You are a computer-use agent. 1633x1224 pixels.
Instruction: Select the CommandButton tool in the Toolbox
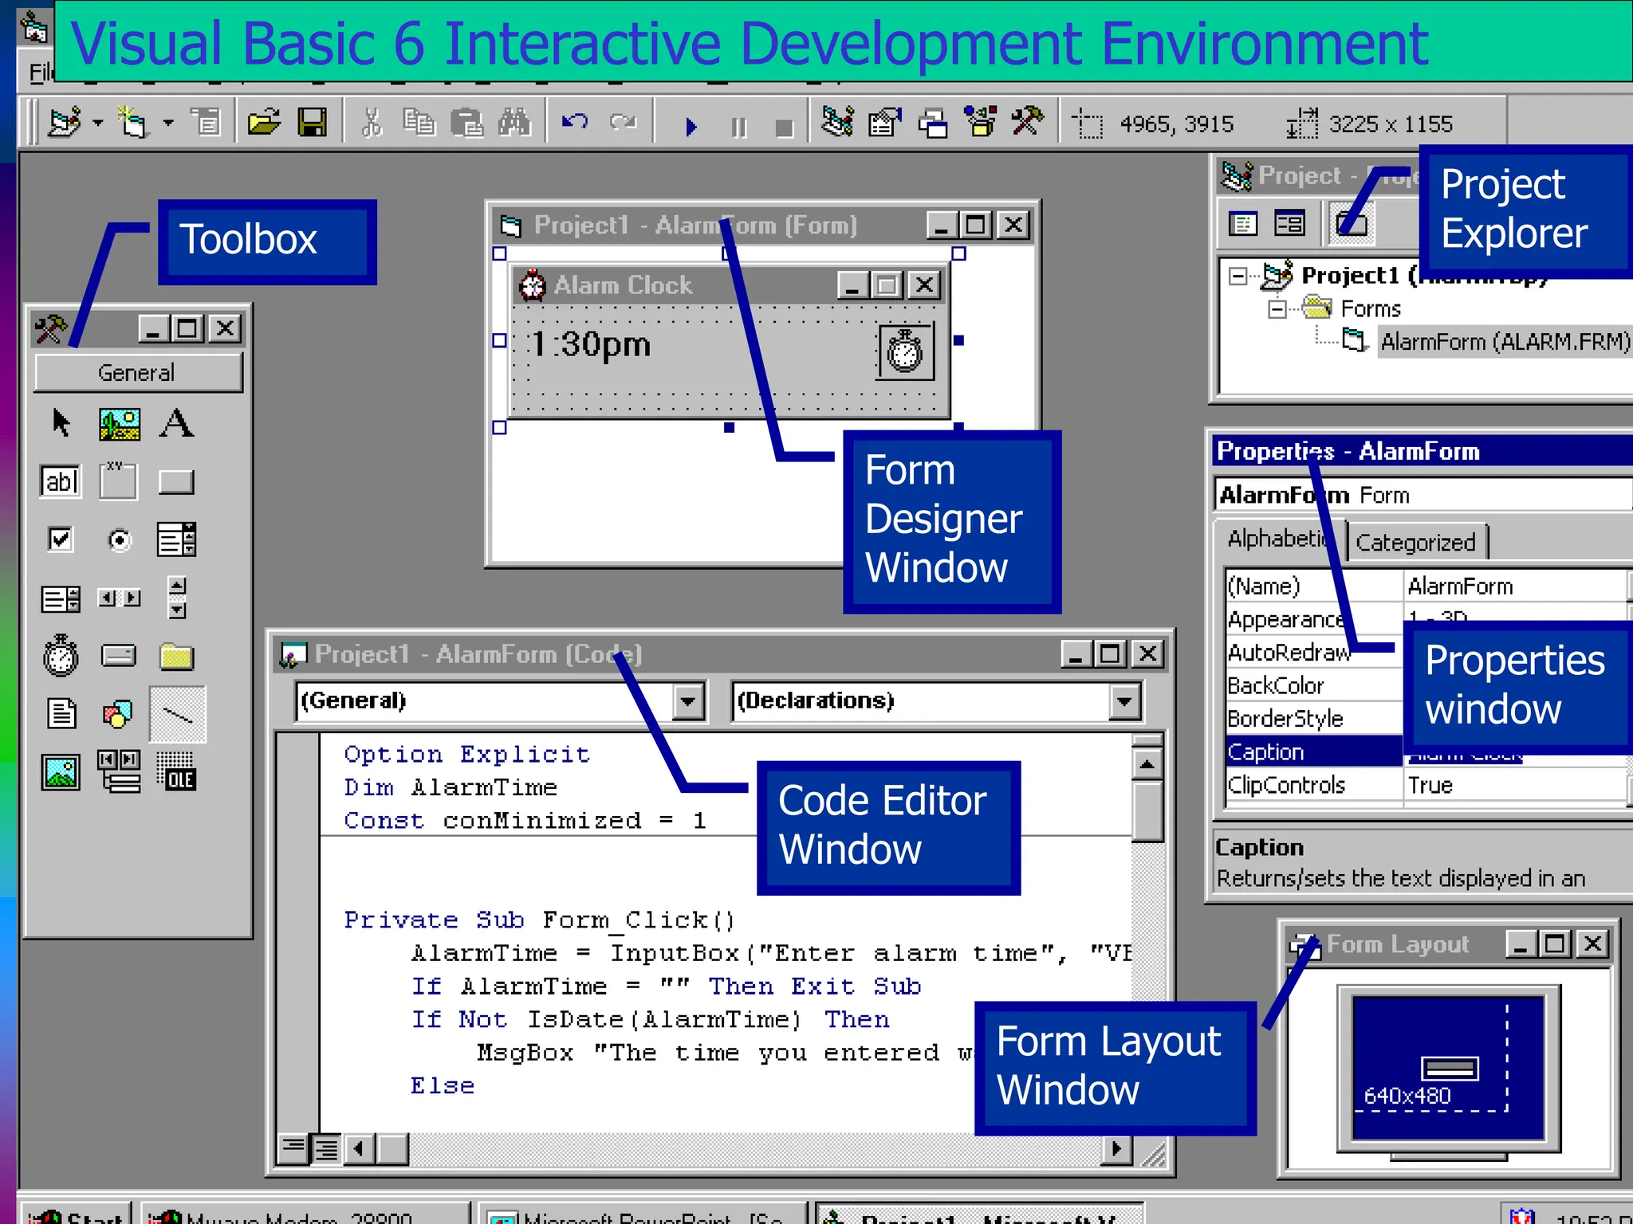[176, 481]
